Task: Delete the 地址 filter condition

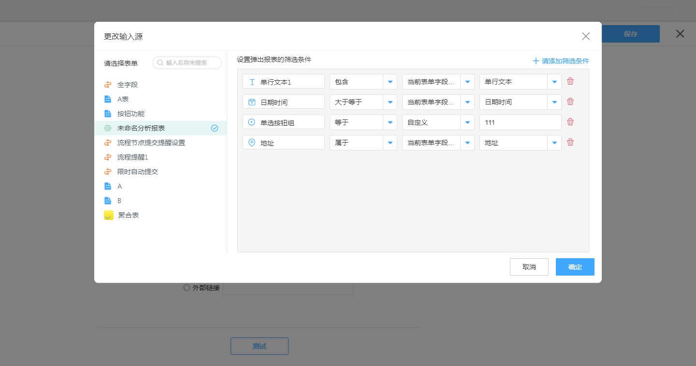Action: click(x=570, y=142)
